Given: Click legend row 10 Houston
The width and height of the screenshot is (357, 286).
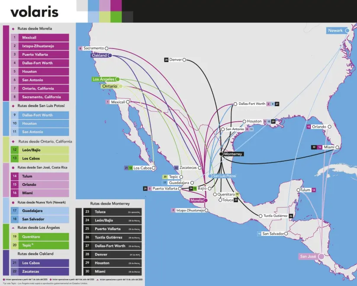Looking at the screenshot, I should [40, 123].
